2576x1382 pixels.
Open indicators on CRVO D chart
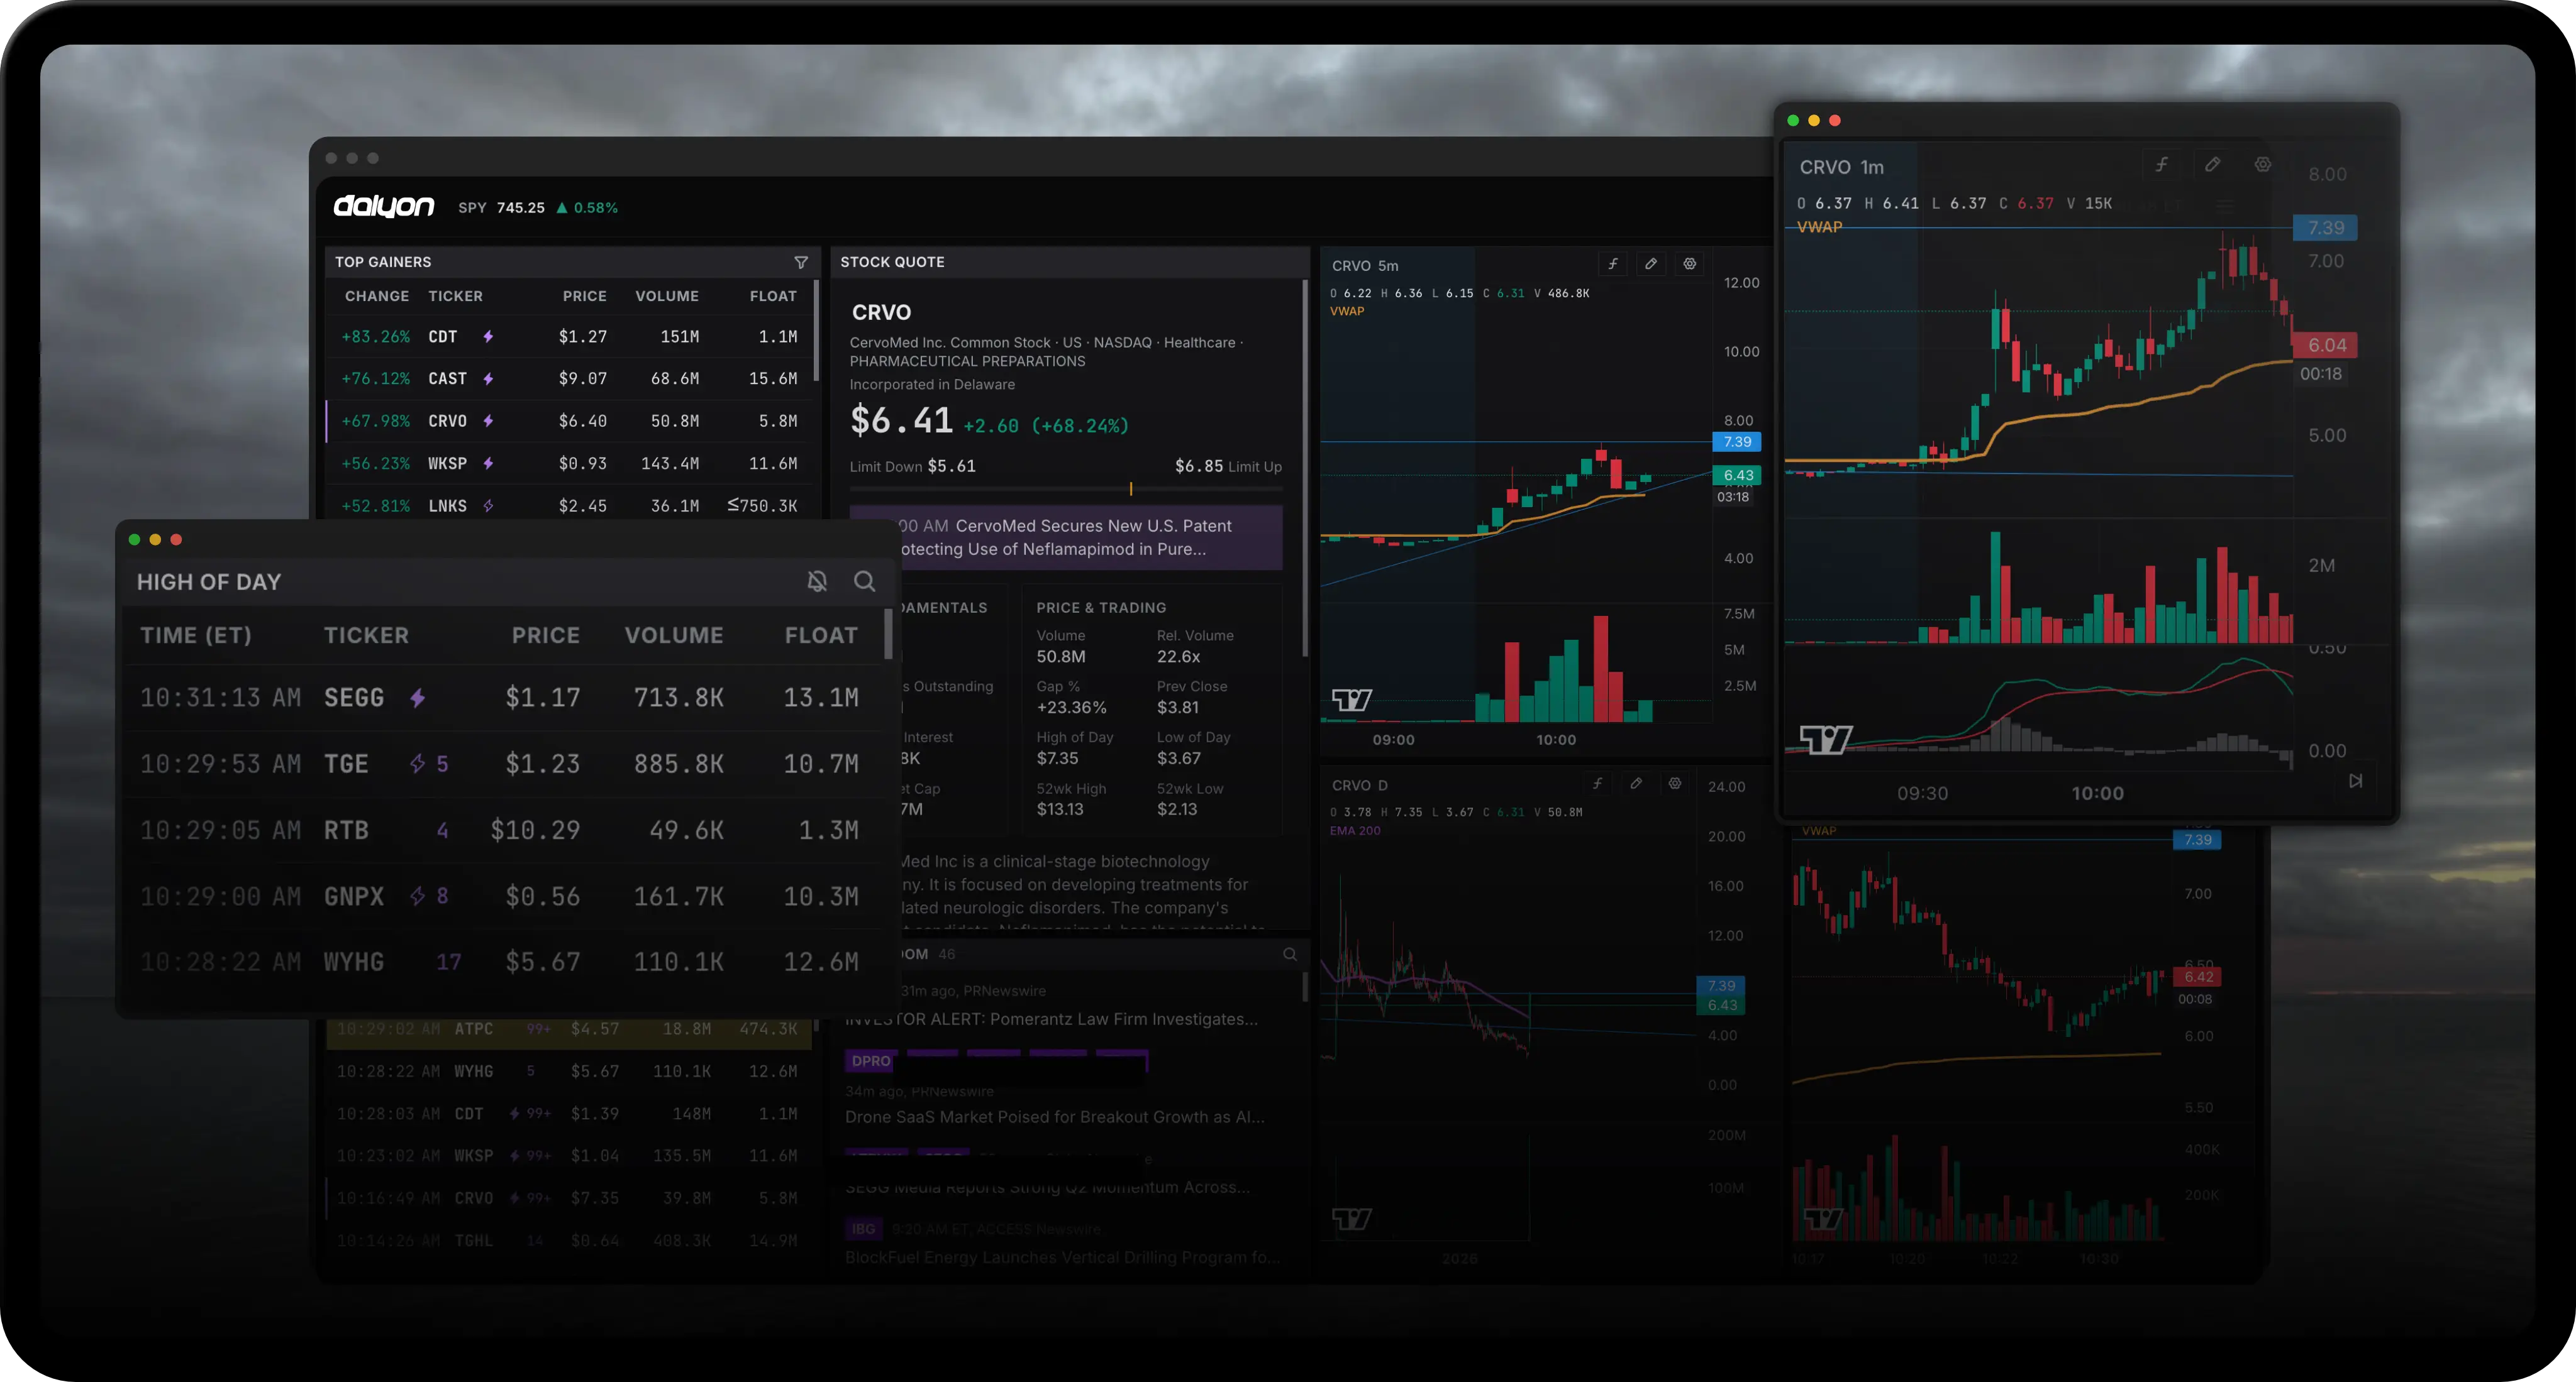click(x=1597, y=784)
